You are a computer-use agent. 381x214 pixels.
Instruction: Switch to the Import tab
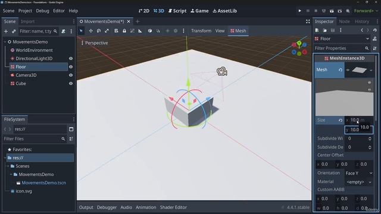pos(28,21)
